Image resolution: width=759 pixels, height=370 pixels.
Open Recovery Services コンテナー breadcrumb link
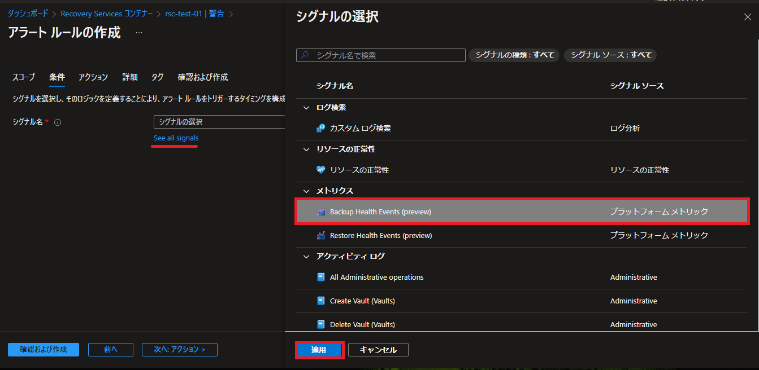tap(107, 14)
